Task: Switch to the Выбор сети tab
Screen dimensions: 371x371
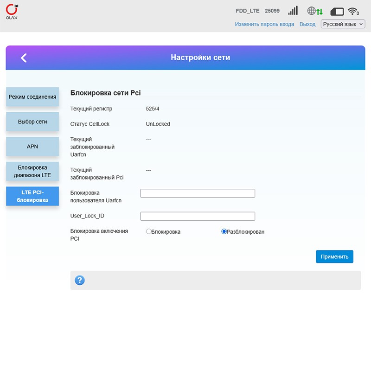Action: click(32, 122)
